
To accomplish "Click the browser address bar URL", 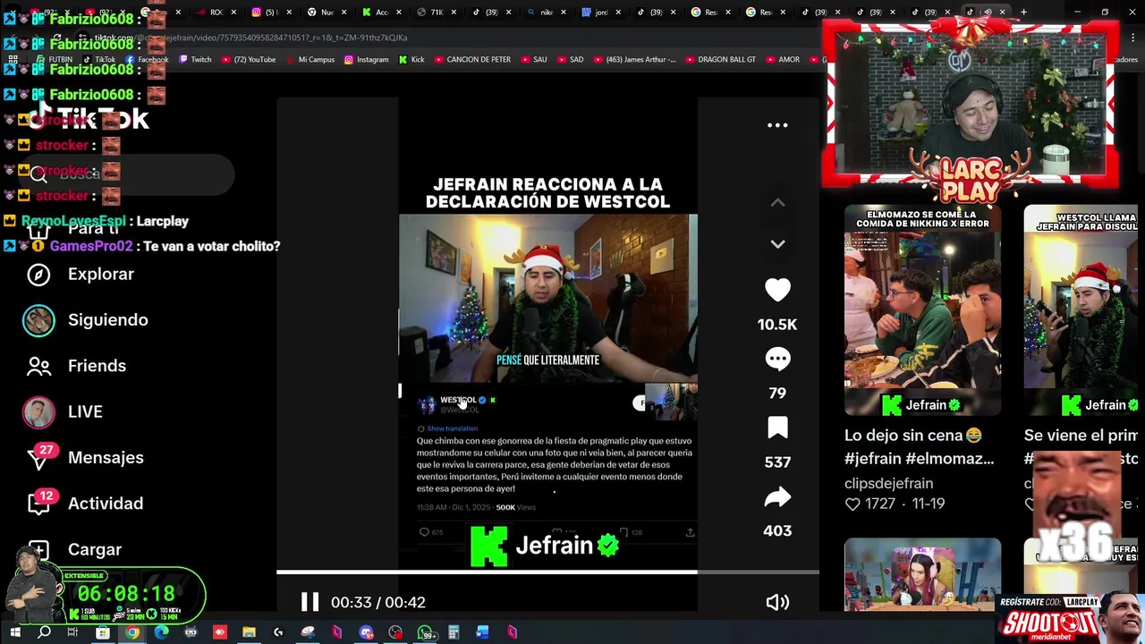I will click(x=250, y=38).
